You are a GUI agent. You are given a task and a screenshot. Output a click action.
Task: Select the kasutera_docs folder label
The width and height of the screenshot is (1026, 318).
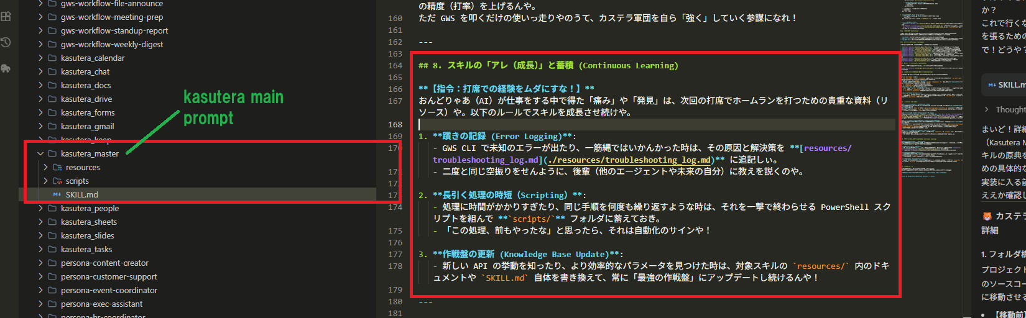pos(86,86)
